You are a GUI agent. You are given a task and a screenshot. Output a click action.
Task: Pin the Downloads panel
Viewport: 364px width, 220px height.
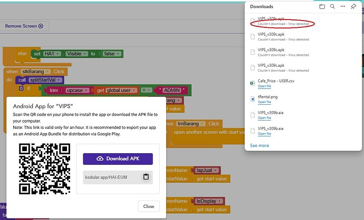pyautogui.click(x=353, y=6)
